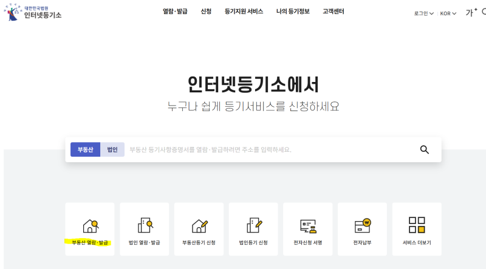The image size is (486, 269).
Task: Open the 등기지원 서비스 menu
Action: (244, 12)
